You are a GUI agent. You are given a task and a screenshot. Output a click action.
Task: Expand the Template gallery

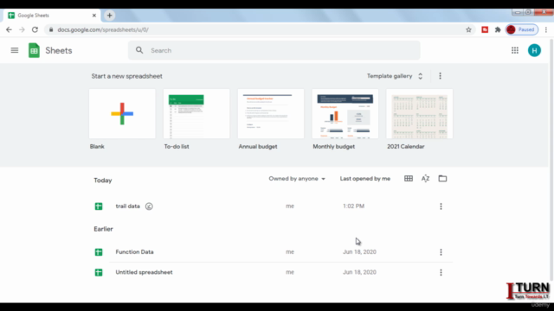(x=395, y=76)
